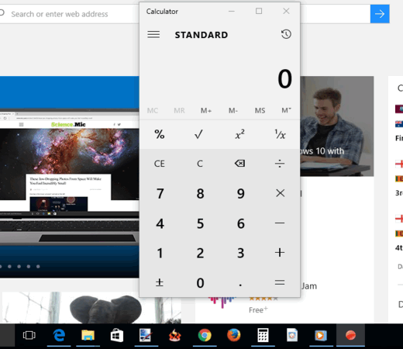
Task: Clear entry with CE button
Action: point(160,164)
